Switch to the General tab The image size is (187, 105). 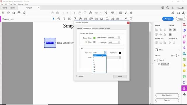tap(80, 29)
